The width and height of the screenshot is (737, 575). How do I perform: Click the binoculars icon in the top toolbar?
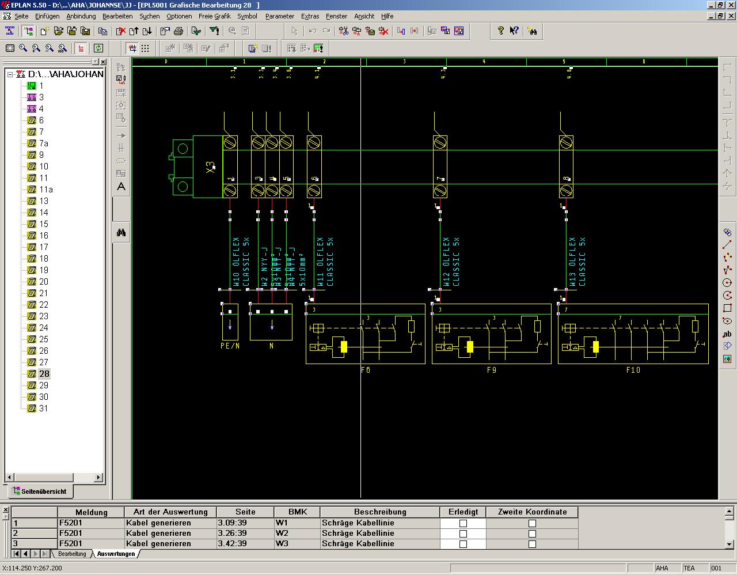pos(532,31)
